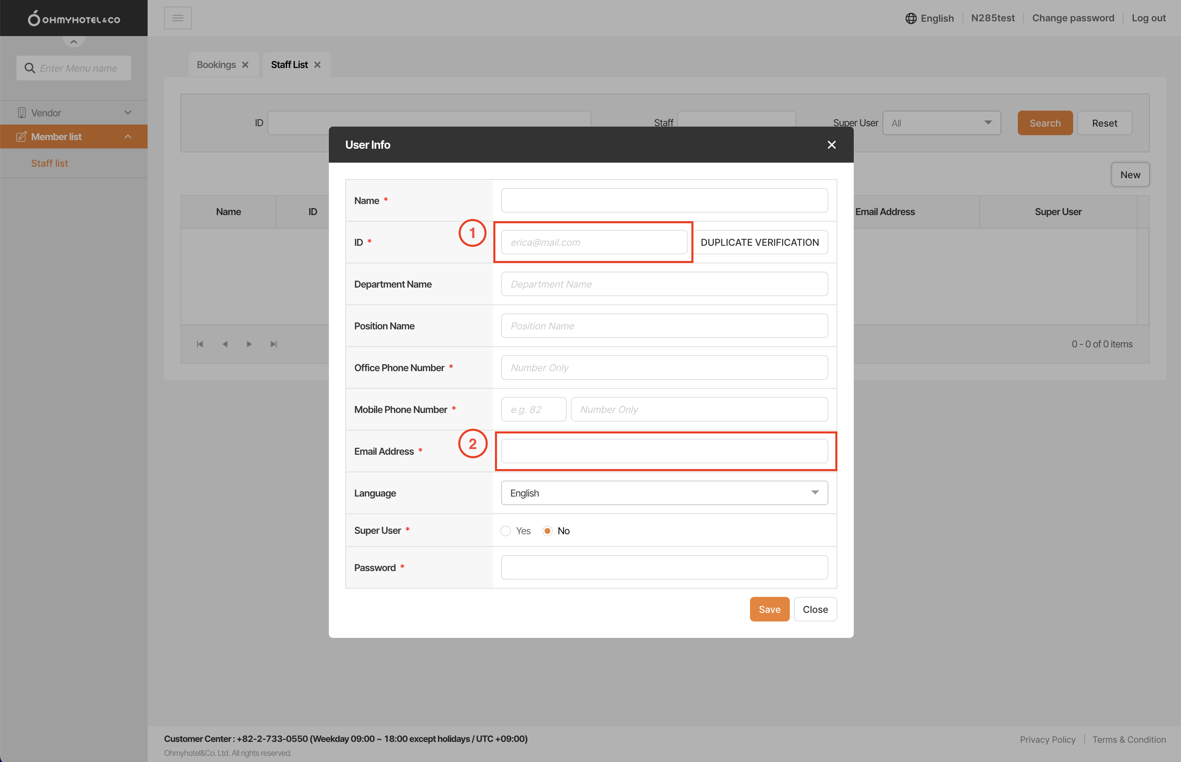1181x762 pixels.
Task: Close the Staff List tab with its X icon
Action: 317,65
